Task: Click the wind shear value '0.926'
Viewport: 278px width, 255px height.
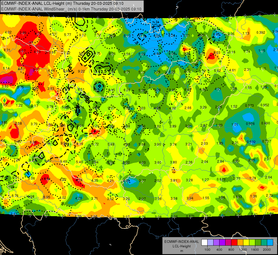Action: click(x=250, y=124)
